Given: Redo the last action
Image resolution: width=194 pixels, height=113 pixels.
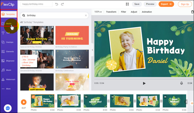Looking at the screenshot, I should click(62, 4).
